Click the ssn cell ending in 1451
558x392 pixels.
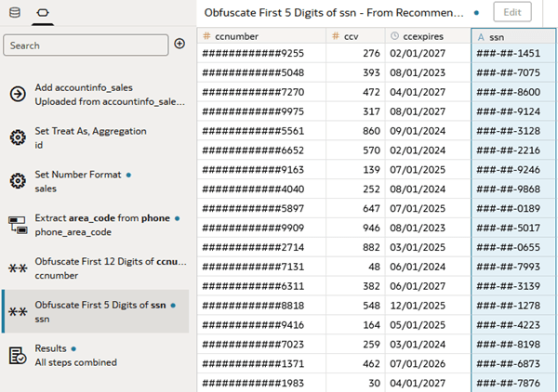513,53
